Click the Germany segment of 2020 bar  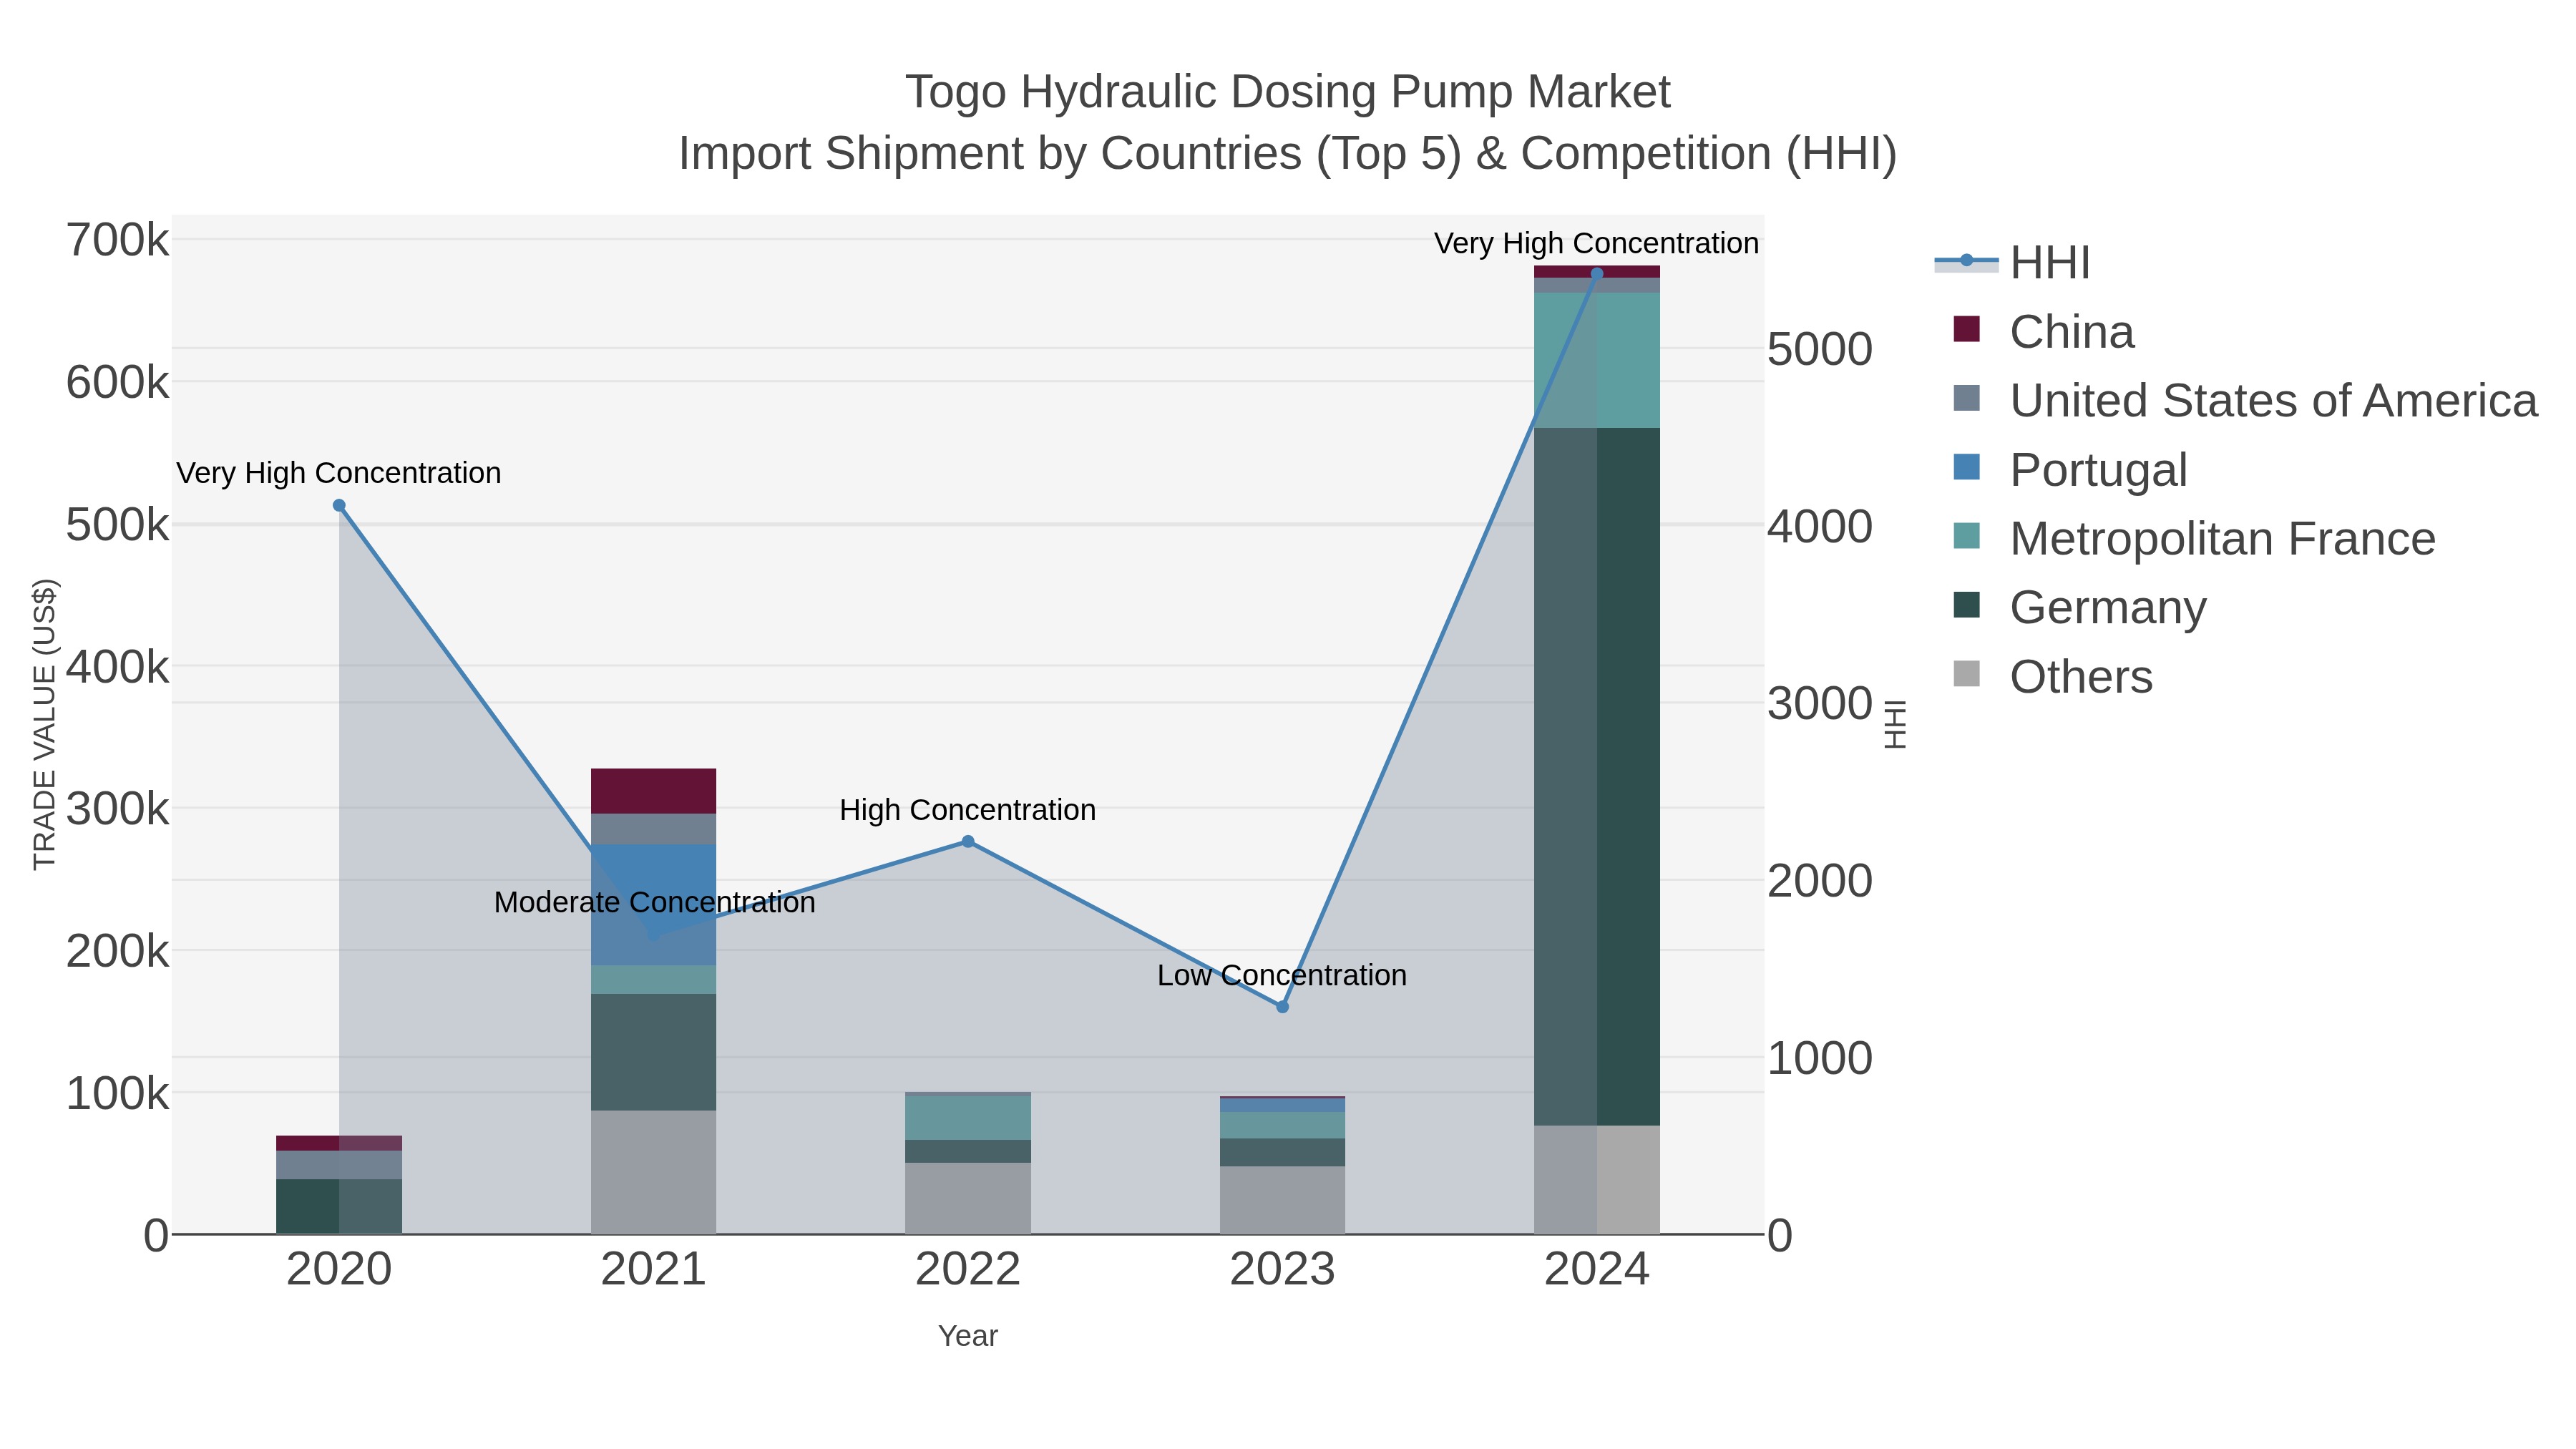click(339, 1207)
